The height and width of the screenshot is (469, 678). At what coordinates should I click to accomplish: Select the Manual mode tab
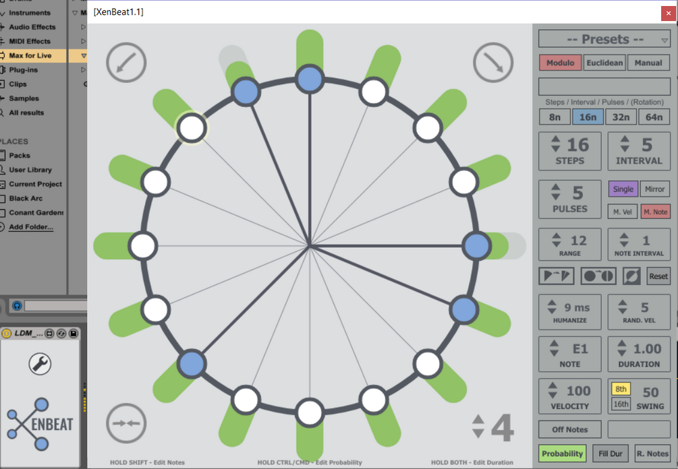coord(648,63)
